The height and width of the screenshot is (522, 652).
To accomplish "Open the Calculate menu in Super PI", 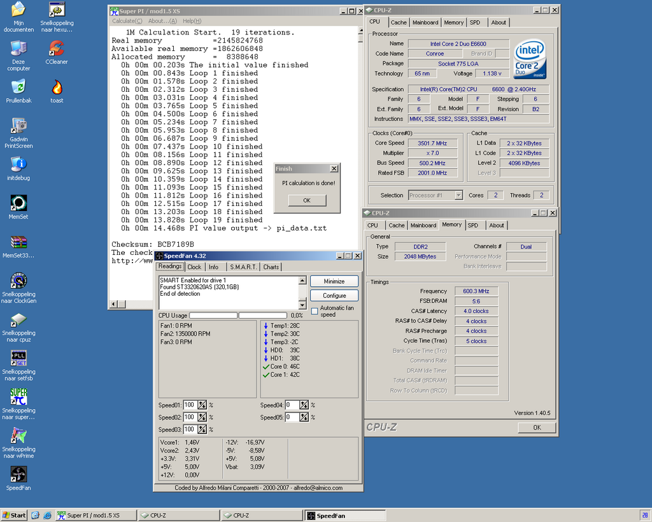I will pyautogui.click(x=127, y=21).
